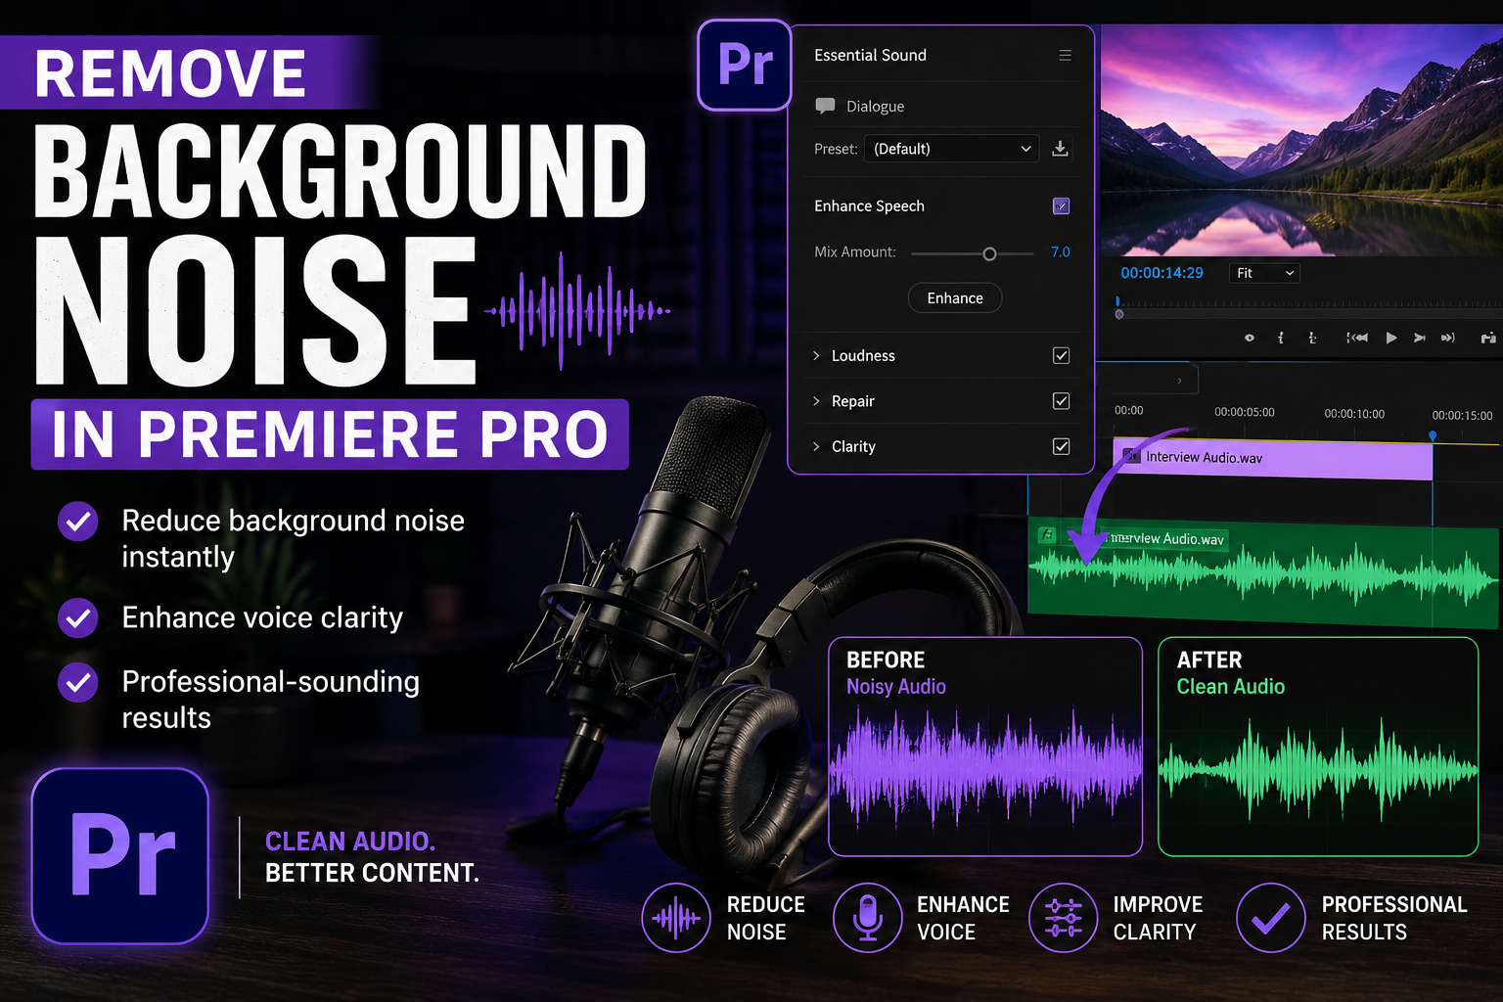Click the Enhance Voice microphone icon
Screen dimensions: 1503x1002
pyautogui.click(x=867, y=918)
